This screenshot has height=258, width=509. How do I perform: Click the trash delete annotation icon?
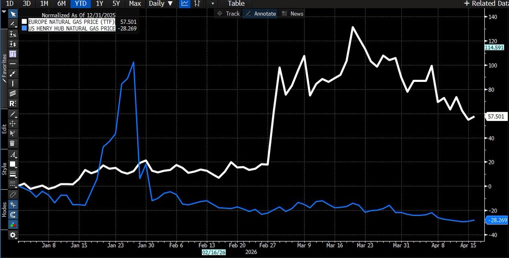pos(13,144)
